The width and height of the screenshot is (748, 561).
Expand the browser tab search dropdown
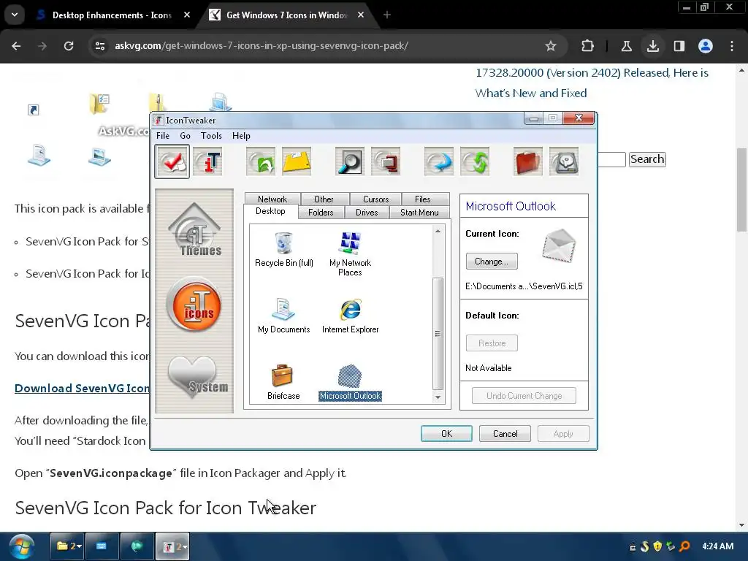click(15, 15)
